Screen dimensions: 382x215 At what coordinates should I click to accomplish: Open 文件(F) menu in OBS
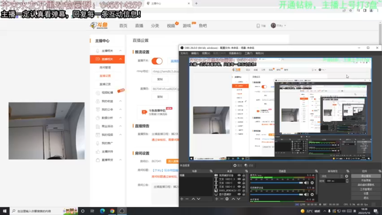184,54
